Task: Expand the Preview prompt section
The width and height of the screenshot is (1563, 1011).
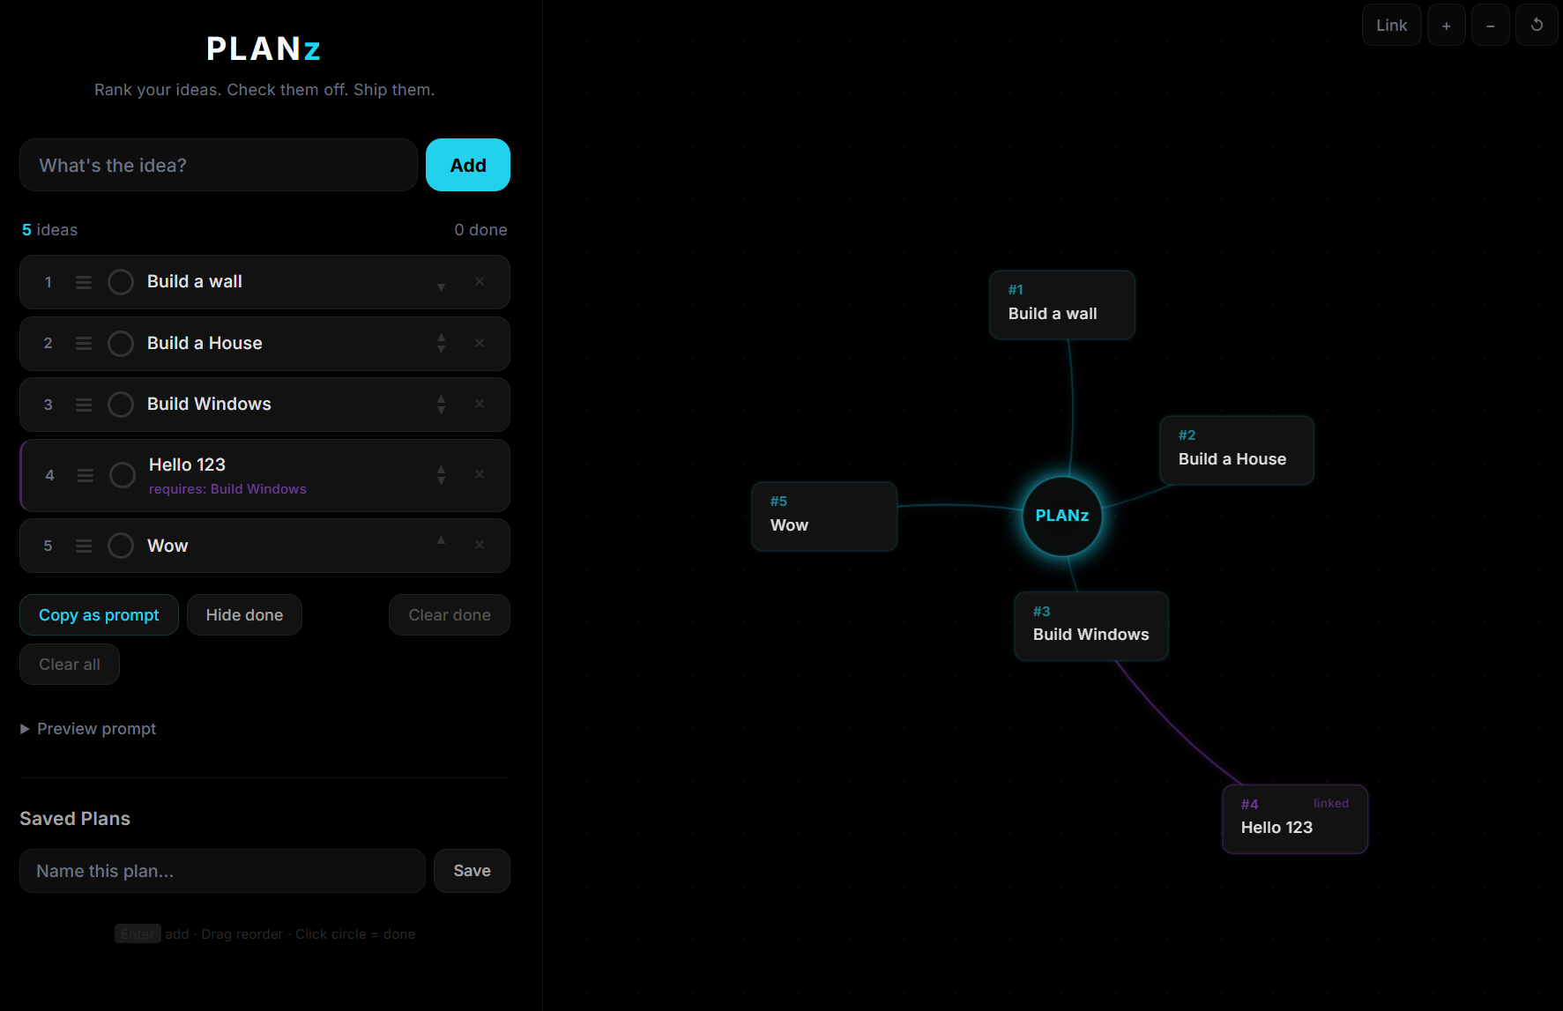Action: [88, 729]
